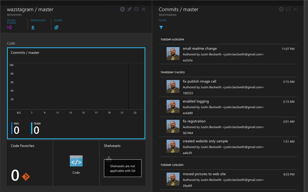The width and height of the screenshot is (308, 192).
Task: Click the 1:31 AM timestamp
Action: click(x=289, y=142)
